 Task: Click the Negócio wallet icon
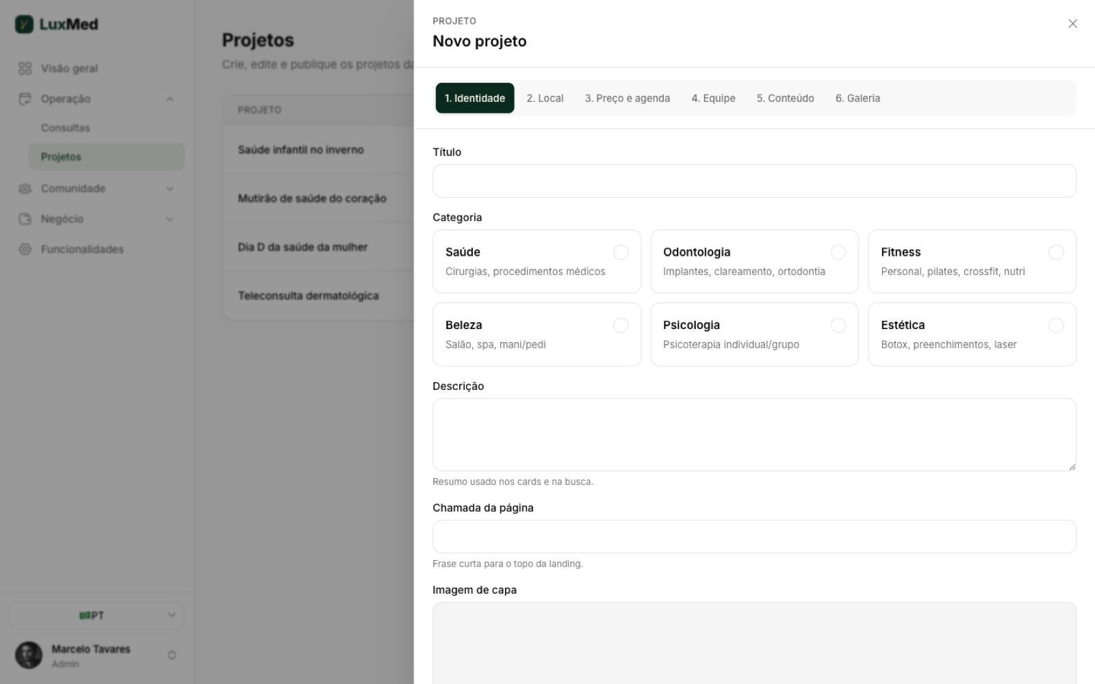click(25, 219)
